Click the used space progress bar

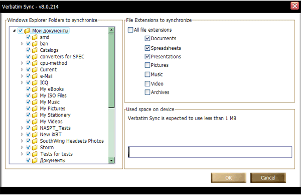point(210,152)
